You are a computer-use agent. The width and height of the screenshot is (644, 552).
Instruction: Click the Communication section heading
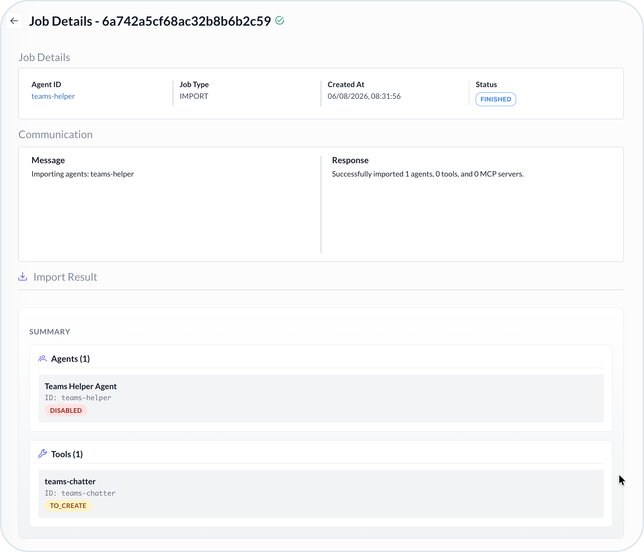55,134
